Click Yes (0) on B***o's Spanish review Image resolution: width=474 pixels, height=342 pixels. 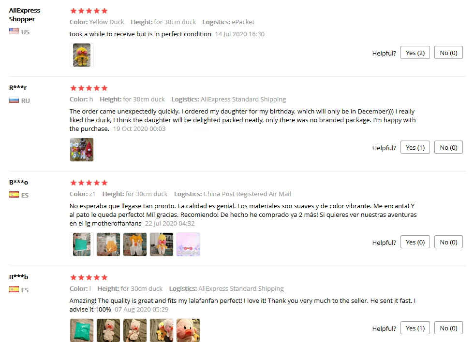click(x=415, y=242)
